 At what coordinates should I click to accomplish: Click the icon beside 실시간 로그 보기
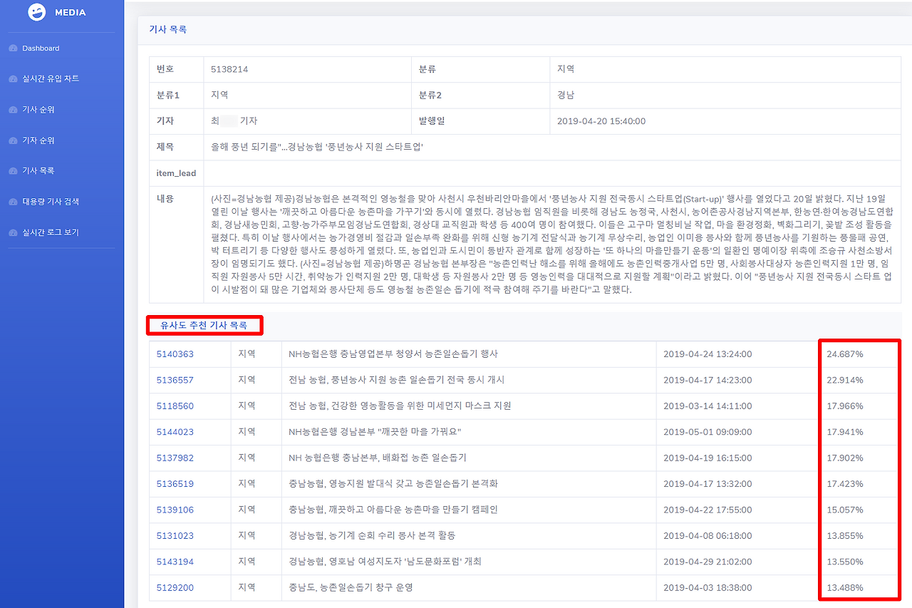click(x=13, y=233)
